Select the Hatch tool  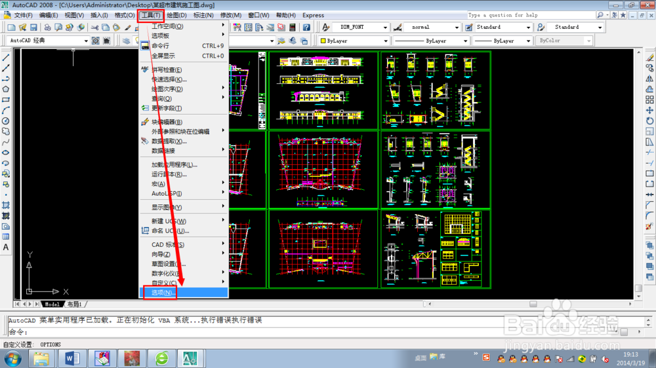[6, 205]
